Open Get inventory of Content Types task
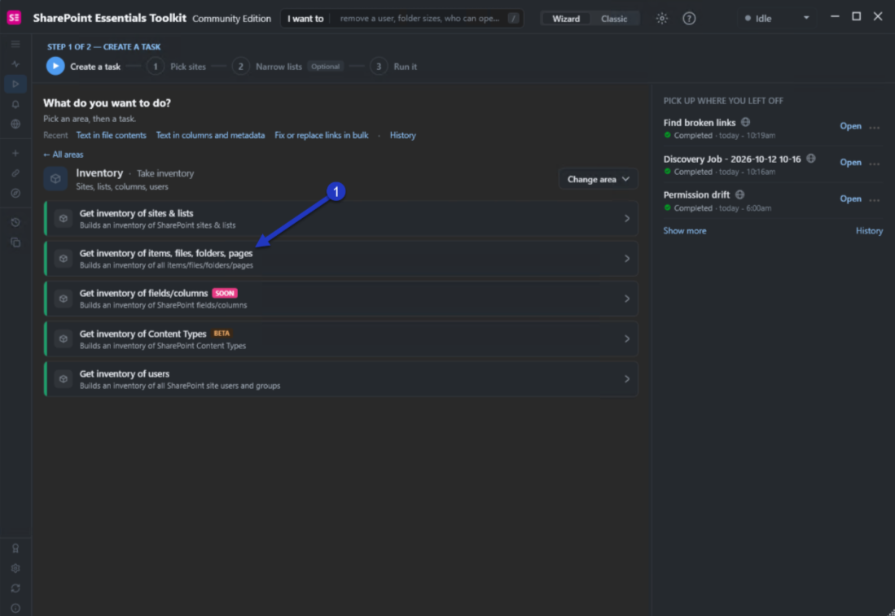895x616 pixels. [340, 339]
